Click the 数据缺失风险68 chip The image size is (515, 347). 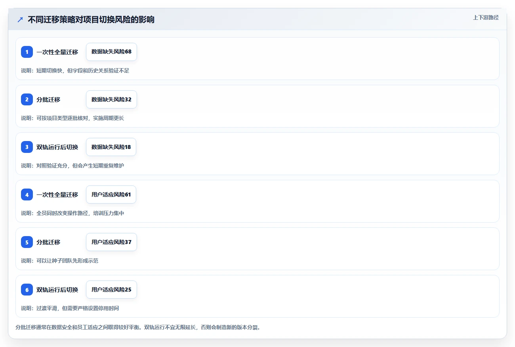pyautogui.click(x=111, y=52)
